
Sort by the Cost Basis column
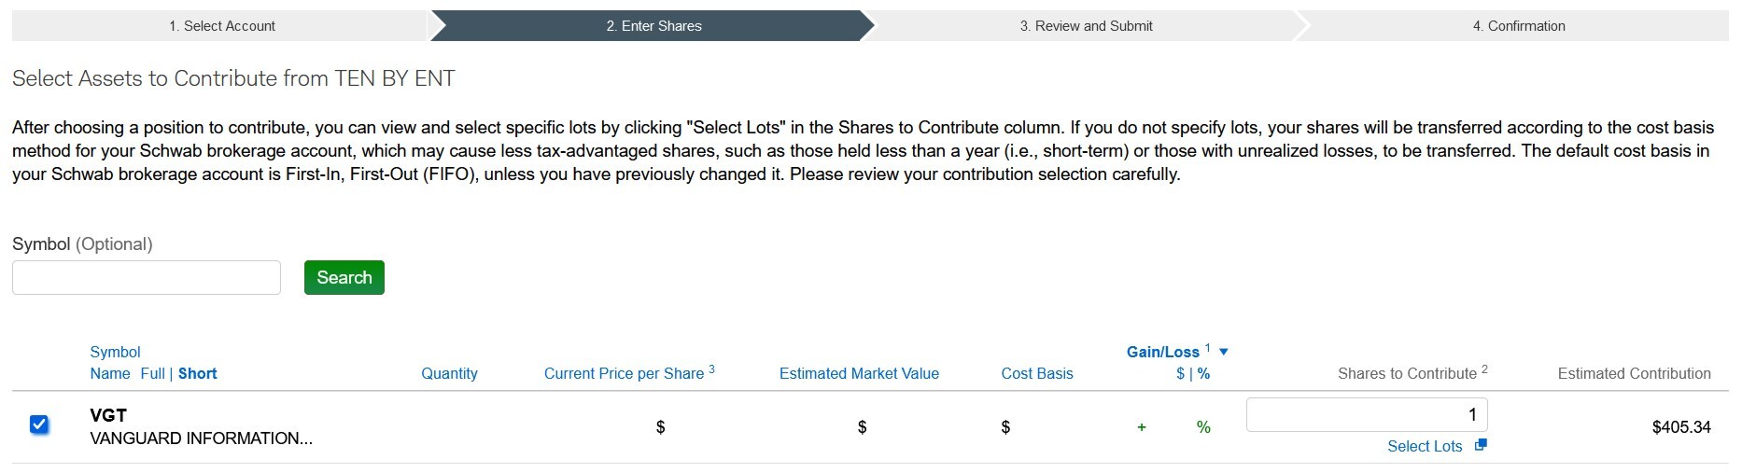[x=1036, y=373]
